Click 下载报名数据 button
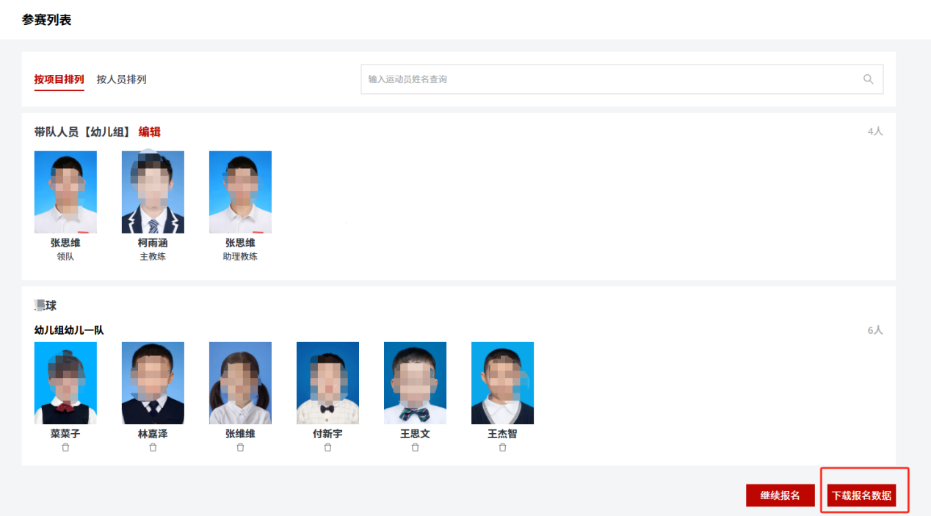Screen dimensions: 931x516 (x=862, y=495)
